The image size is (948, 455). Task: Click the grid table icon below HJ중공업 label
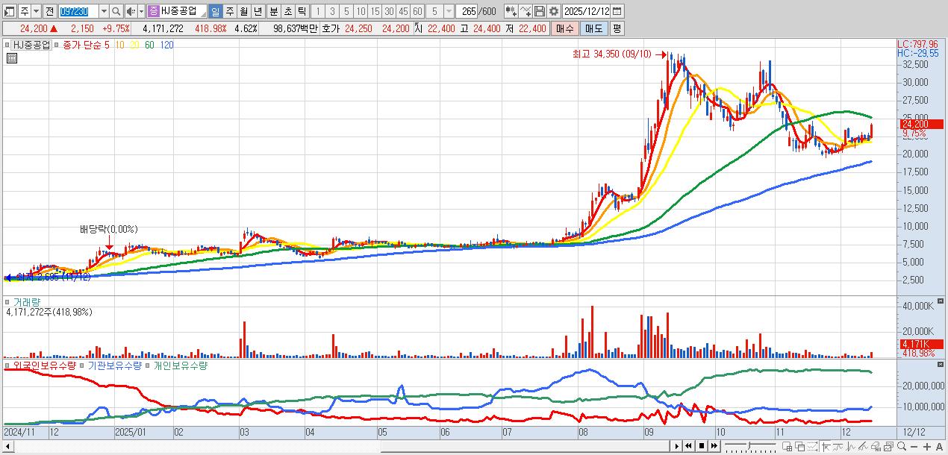[11, 57]
